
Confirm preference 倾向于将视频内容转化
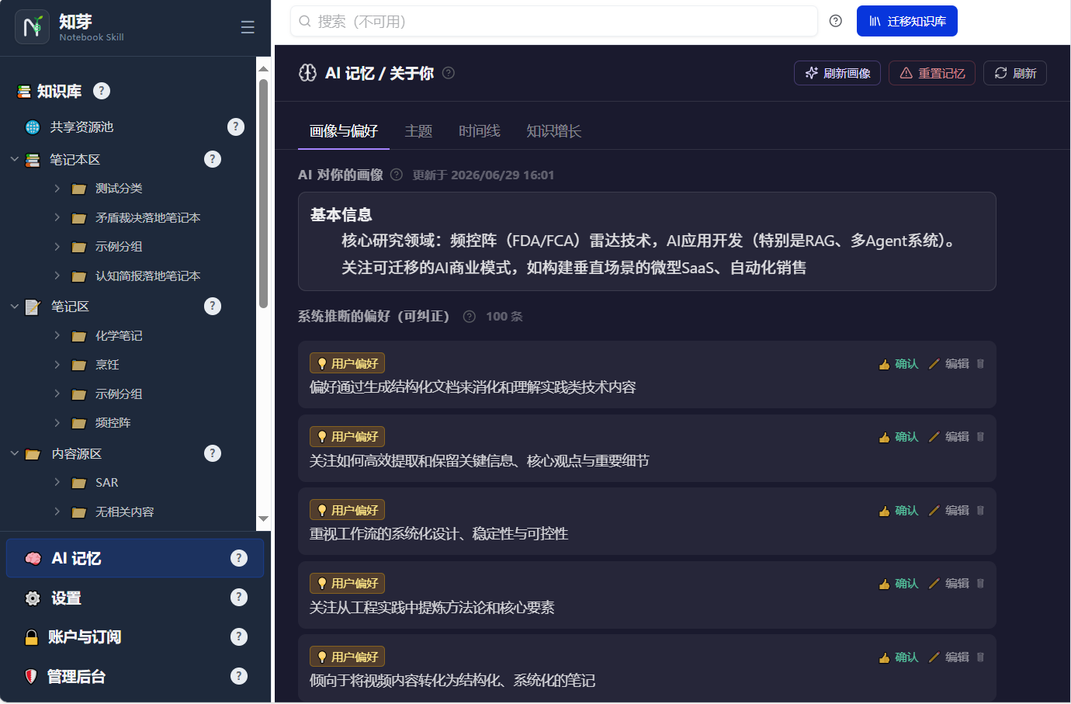(x=899, y=657)
